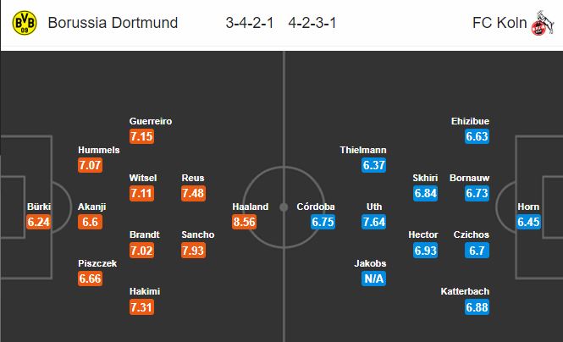Open Córdoba's 6.75 rating badge
Screen dimensions: 563x342
pyautogui.click(x=323, y=222)
